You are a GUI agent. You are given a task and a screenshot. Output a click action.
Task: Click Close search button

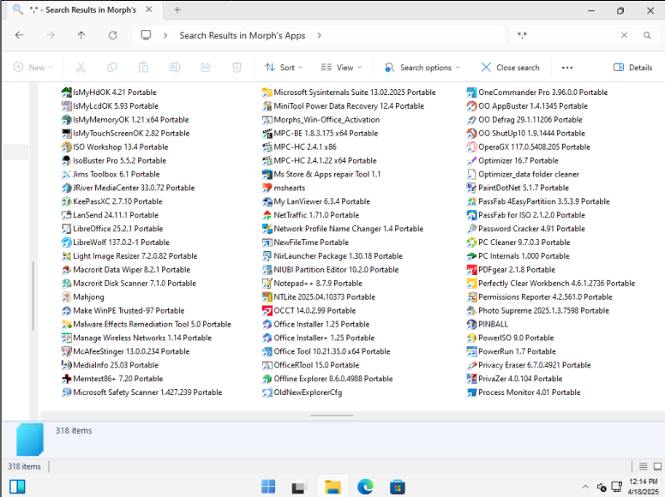coord(510,68)
